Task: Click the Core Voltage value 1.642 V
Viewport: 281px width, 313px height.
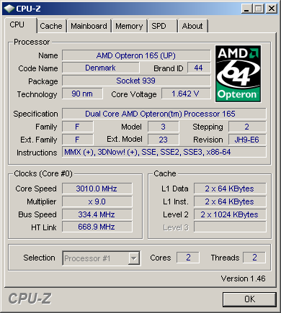Action: (x=186, y=94)
